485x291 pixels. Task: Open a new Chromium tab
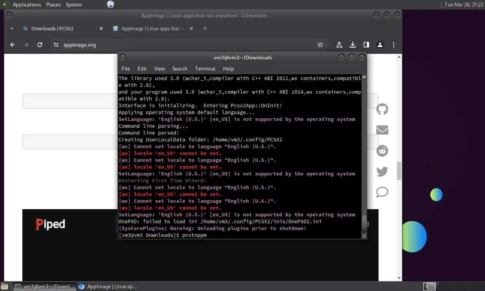tap(205, 28)
